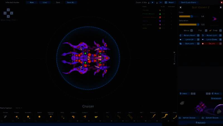Pick the Fin 1 part icon
Viewport: 223px width, 126px height.
click(x=96, y=117)
